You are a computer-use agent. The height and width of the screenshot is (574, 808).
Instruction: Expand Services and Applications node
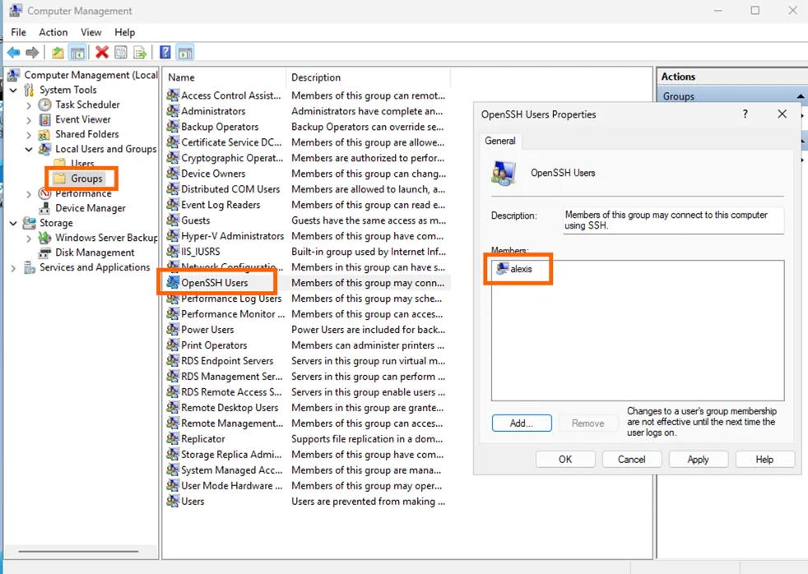13,268
